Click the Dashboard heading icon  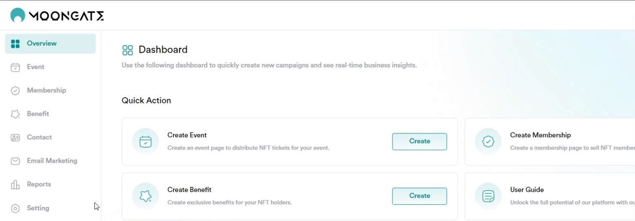[127, 50]
